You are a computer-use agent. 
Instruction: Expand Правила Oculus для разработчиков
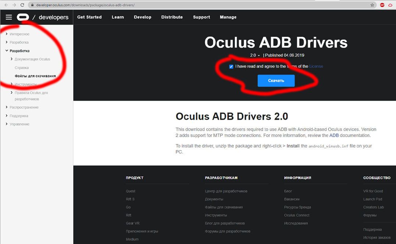click(x=12, y=92)
